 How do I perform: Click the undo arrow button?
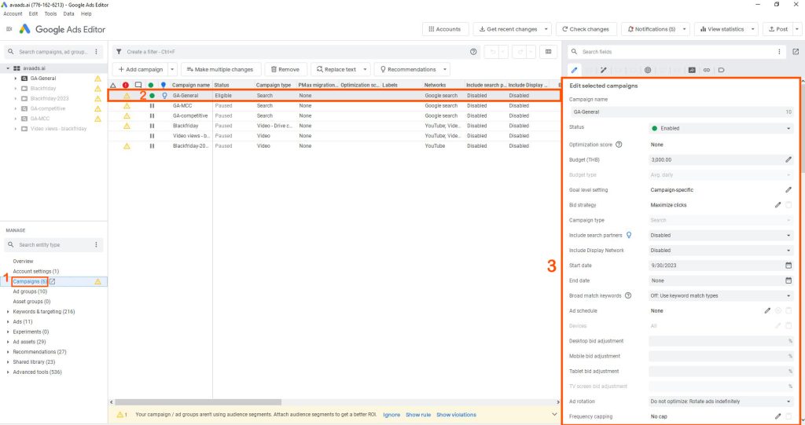pos(492,52)
